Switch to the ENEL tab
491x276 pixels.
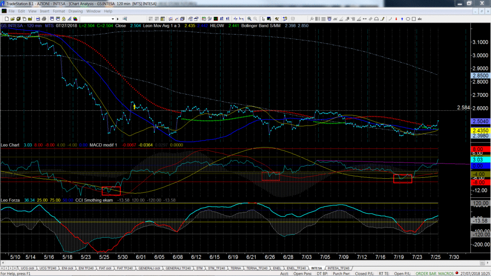(x=277, y=268)
